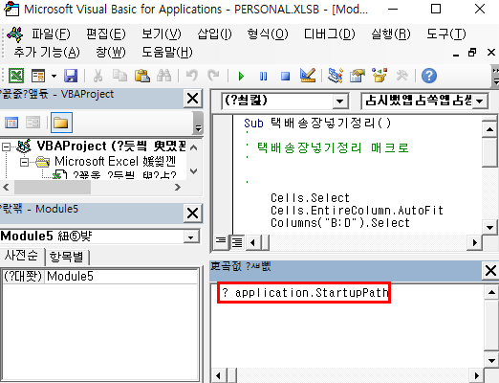Image resolution: width=499 pixels, height=383 pixels.
Task: Open Find with the binoculars icon
Action: (164, 76)
